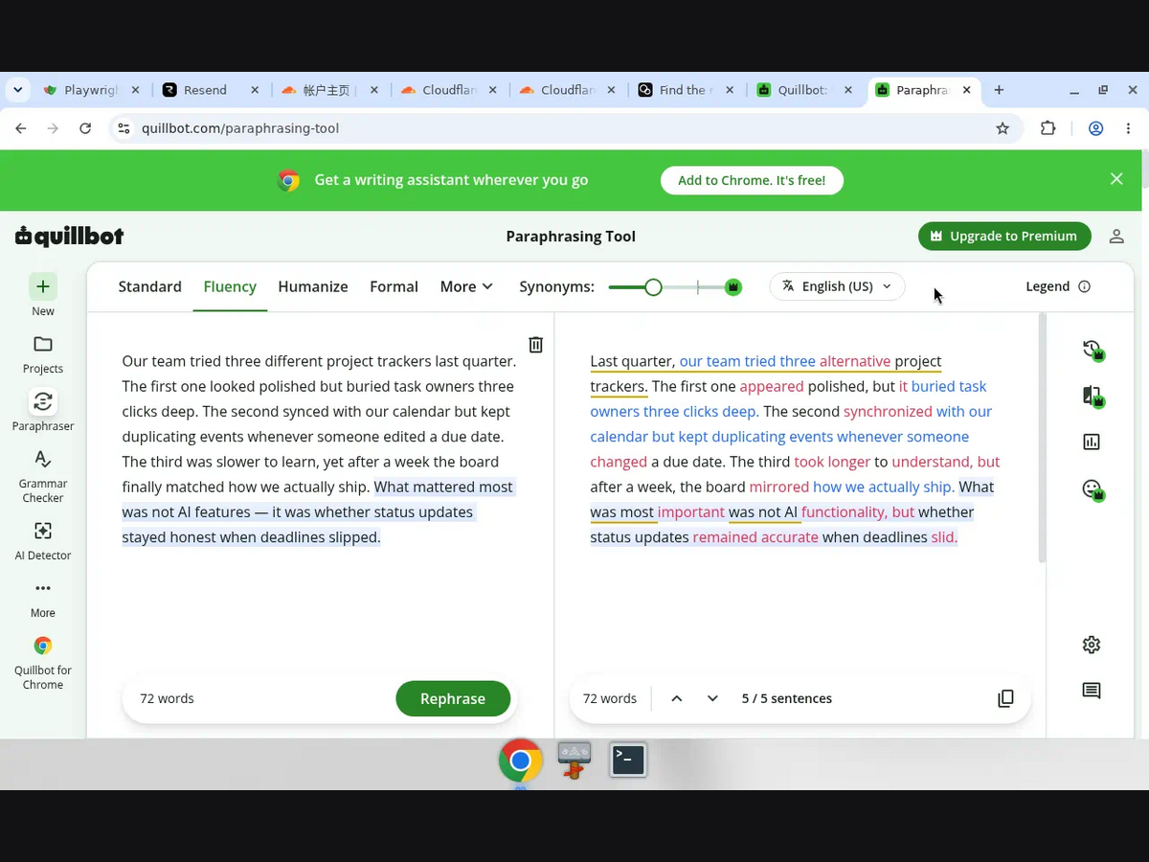1149x862 pixels.
Task: Click the Legend info icon
Action: 1085,286
